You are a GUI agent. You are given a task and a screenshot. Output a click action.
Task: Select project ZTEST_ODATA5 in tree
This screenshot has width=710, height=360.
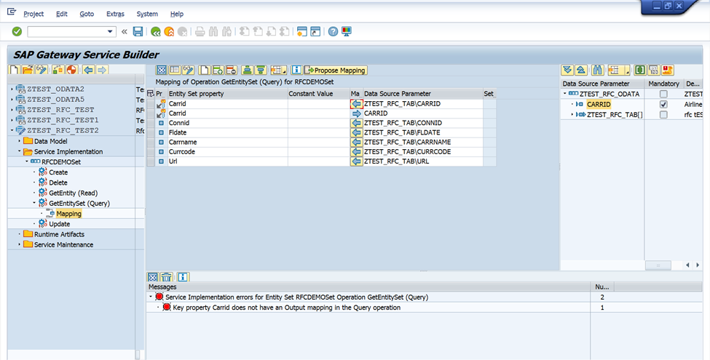point(55,100)
